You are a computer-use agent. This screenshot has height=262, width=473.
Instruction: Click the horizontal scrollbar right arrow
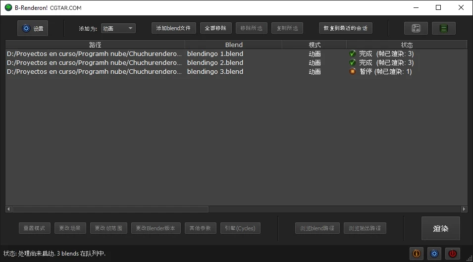464,209
